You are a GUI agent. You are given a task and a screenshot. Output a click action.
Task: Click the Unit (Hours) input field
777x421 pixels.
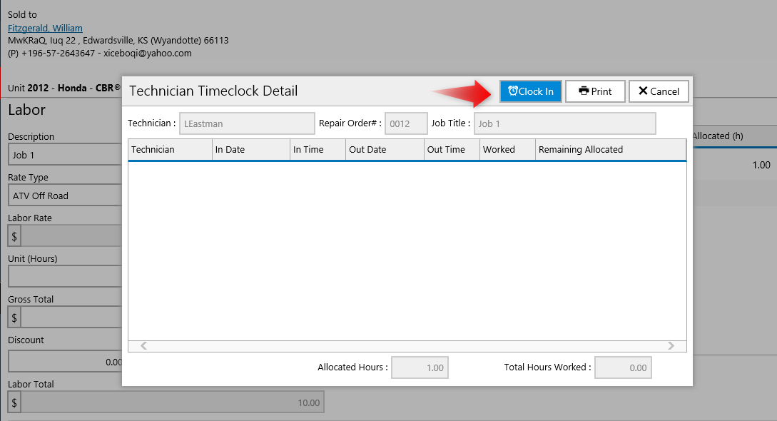click(65, 277)
